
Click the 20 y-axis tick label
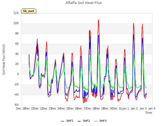(x=17, y=64)
